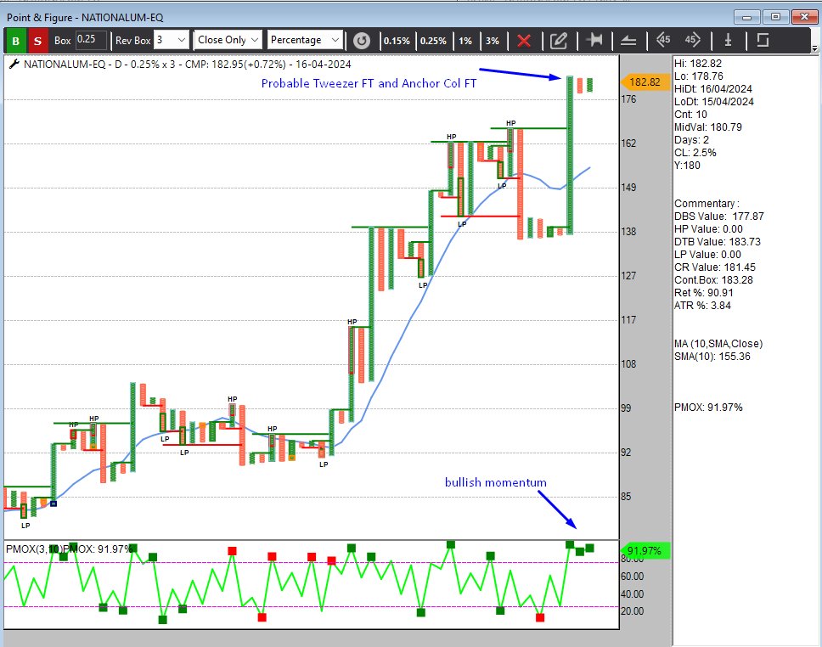Click the pattern bracket tool icon
This screenshot has height=647, width=822.
tap(763, 40)
